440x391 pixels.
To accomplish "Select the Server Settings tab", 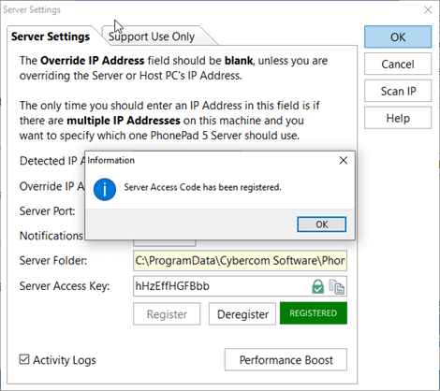I will (51, 36).
